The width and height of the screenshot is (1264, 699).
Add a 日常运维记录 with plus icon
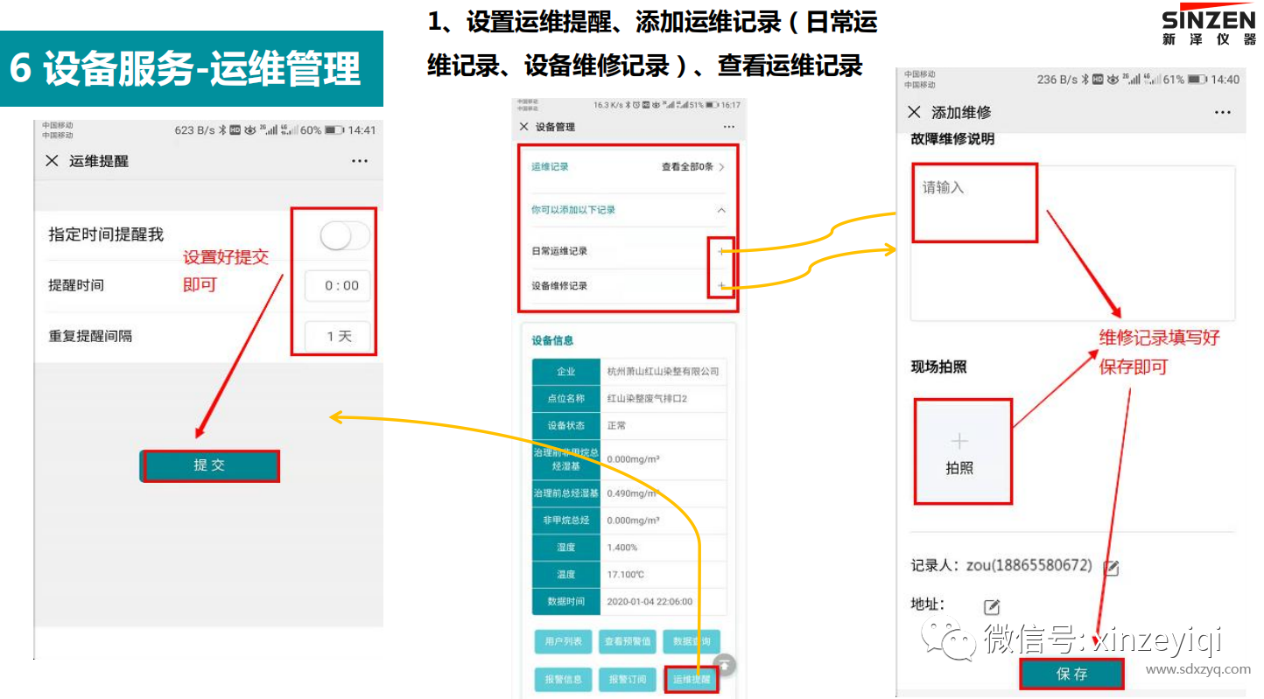[x=721, y=251]
